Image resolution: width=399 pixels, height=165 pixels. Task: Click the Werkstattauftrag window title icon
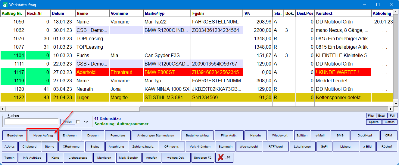coord(5,5)
